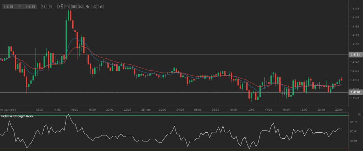Click the line chart image icon
Screen dimensions: 363x151
click(x=81, y=6)
